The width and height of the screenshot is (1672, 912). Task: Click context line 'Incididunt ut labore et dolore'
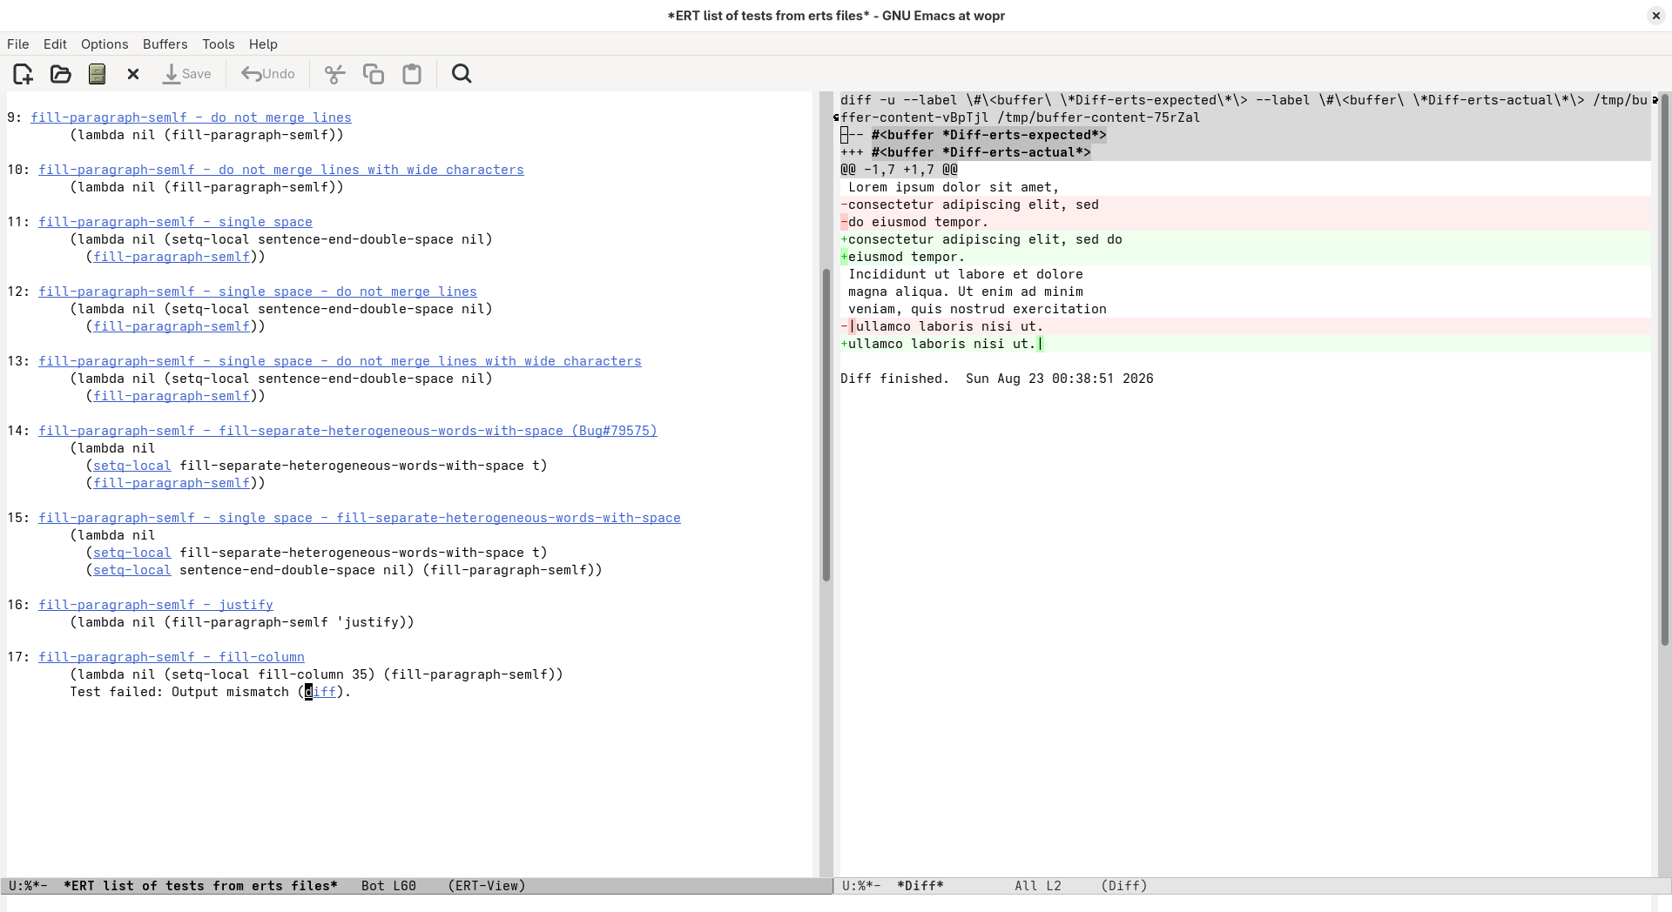pos(966,274)
